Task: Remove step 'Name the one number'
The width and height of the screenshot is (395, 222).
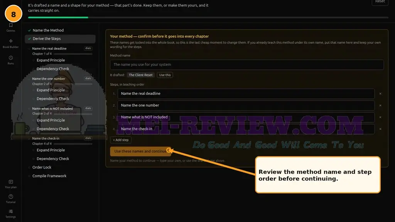Action: [380, 106]
